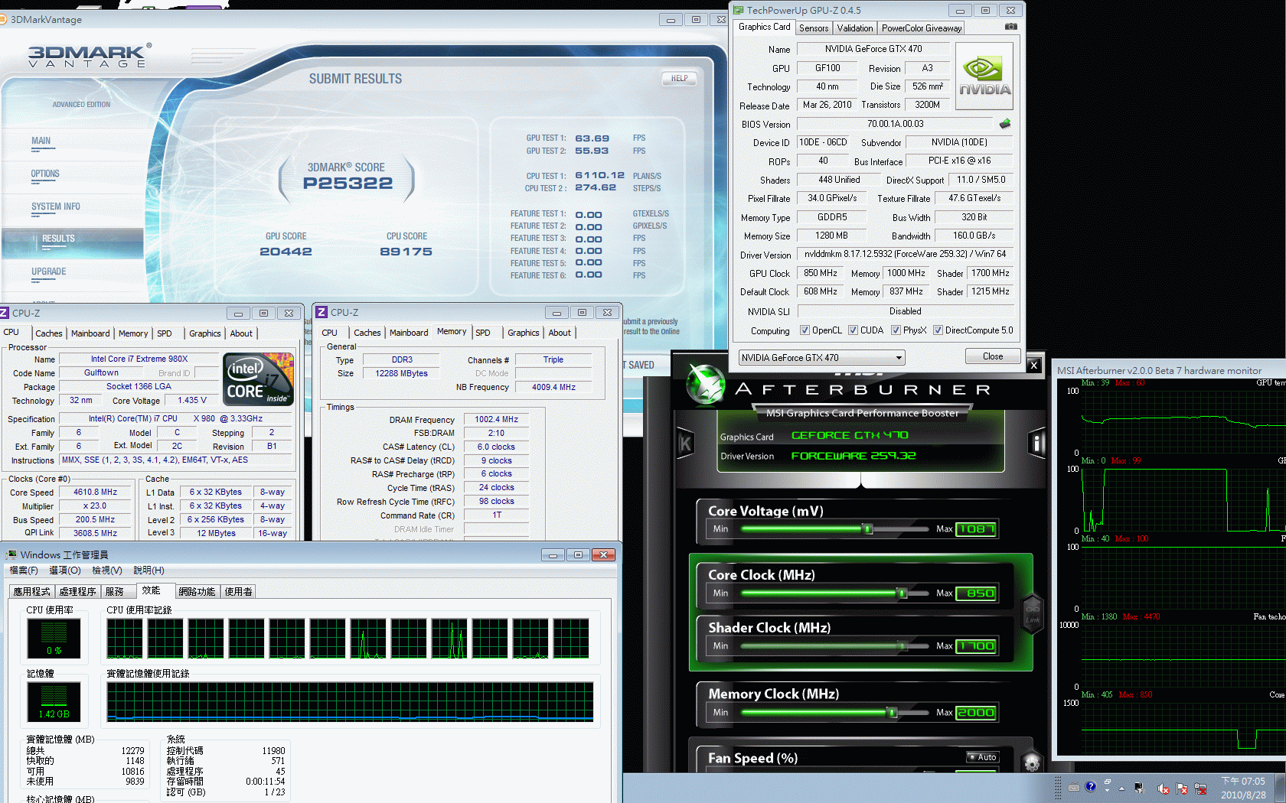Screen dimensions: 1286x803
Task: Open Task Manager Networking tab 網路功能
Action: (x=197, y=592)
